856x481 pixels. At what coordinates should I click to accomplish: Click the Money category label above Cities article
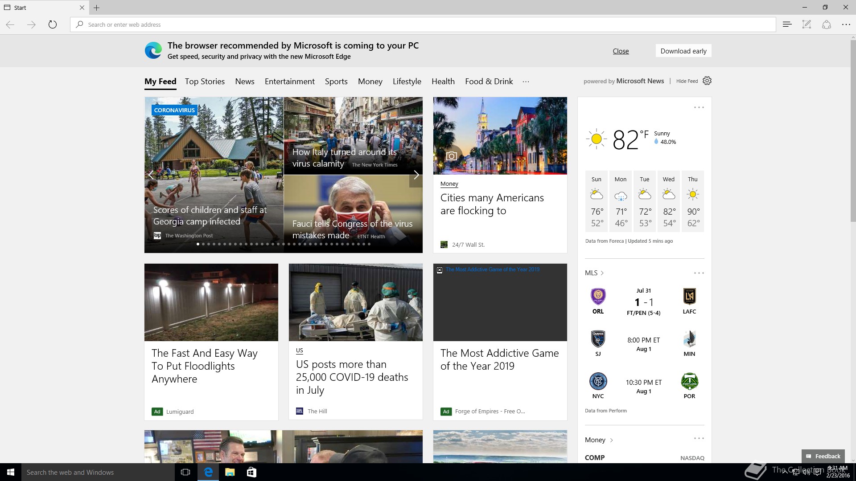pyautogui.click(x=449, y=184)
